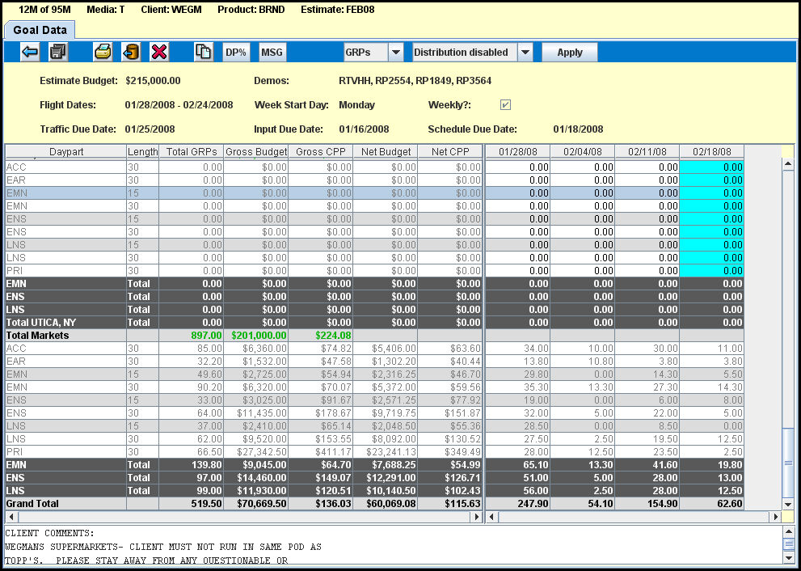Click the Apply button
The width and height of the screenshot is (801, 571).
point(570,52)
